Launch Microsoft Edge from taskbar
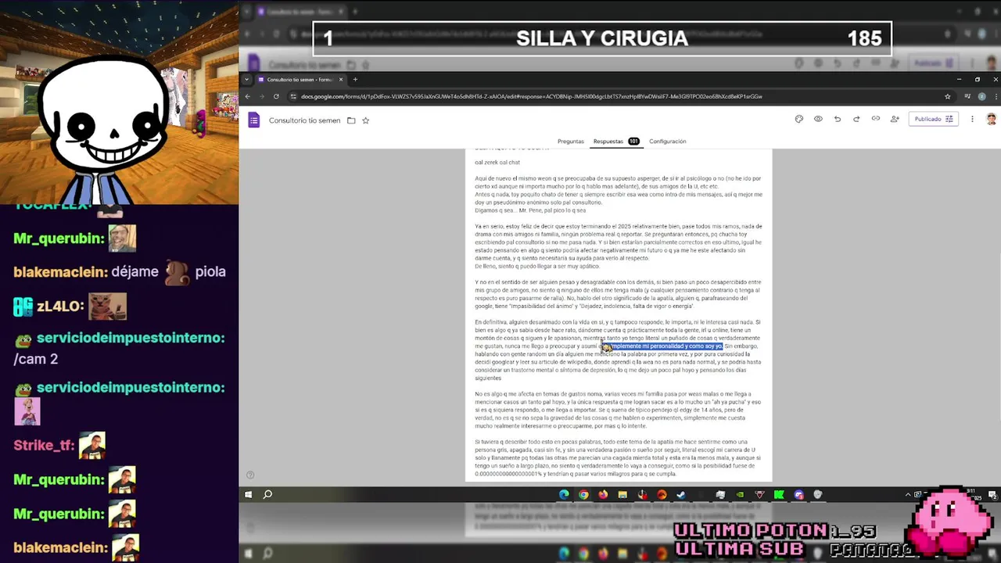 (564, 494)
